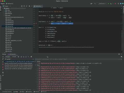The width and height of the screenshot is (124, 93).
Task: Open the Version Control tool window
Action: click(x=7, y=92)
